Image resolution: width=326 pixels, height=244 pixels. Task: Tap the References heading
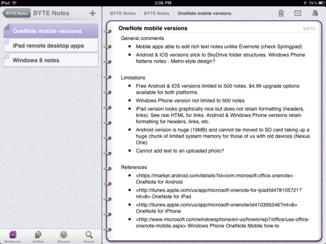tap(134, 167)
